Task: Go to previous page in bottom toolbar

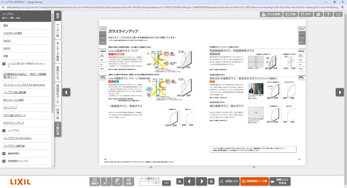Action: [x=189, y=181]
